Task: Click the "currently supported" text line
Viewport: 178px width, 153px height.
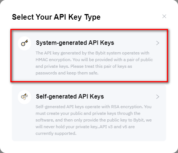Action: pos(56,133)
